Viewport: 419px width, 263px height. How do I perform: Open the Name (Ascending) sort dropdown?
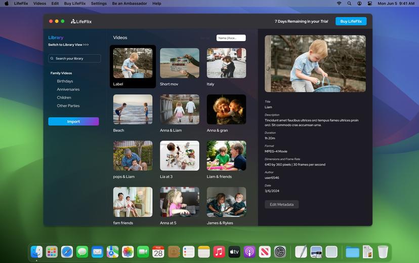click(x=231, y=38)
